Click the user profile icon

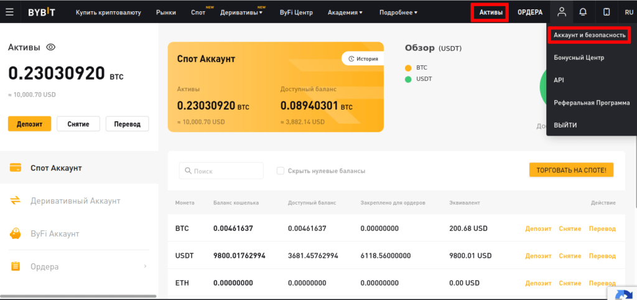pos(562,12)
